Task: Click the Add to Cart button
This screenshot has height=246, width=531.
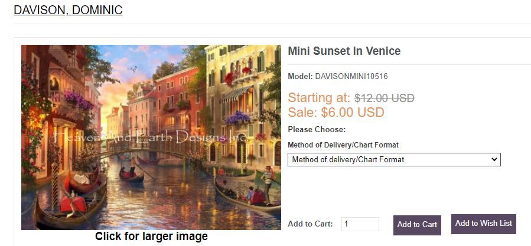Action: click(x=417, y=225)
